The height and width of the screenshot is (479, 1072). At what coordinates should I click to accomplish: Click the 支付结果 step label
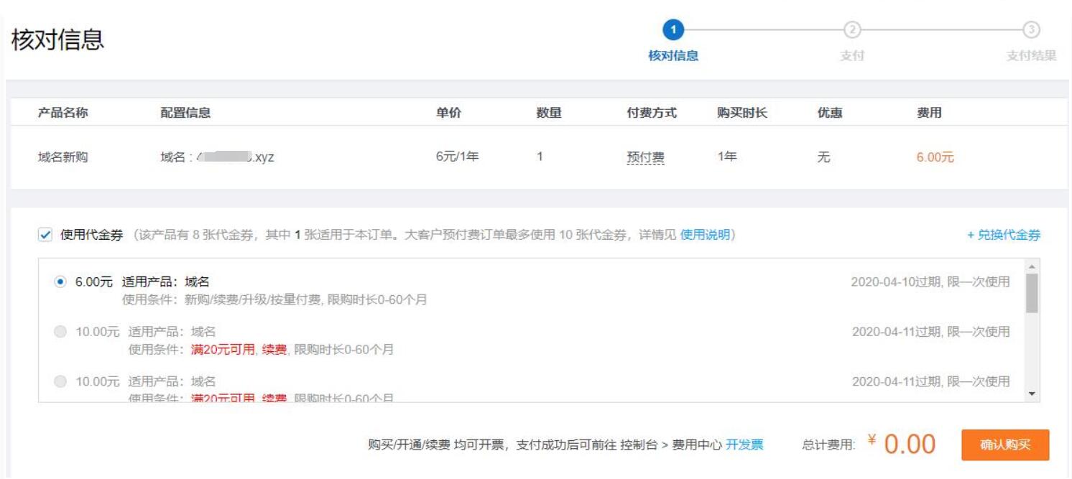pyautogui.click(x=1031, y=56)
